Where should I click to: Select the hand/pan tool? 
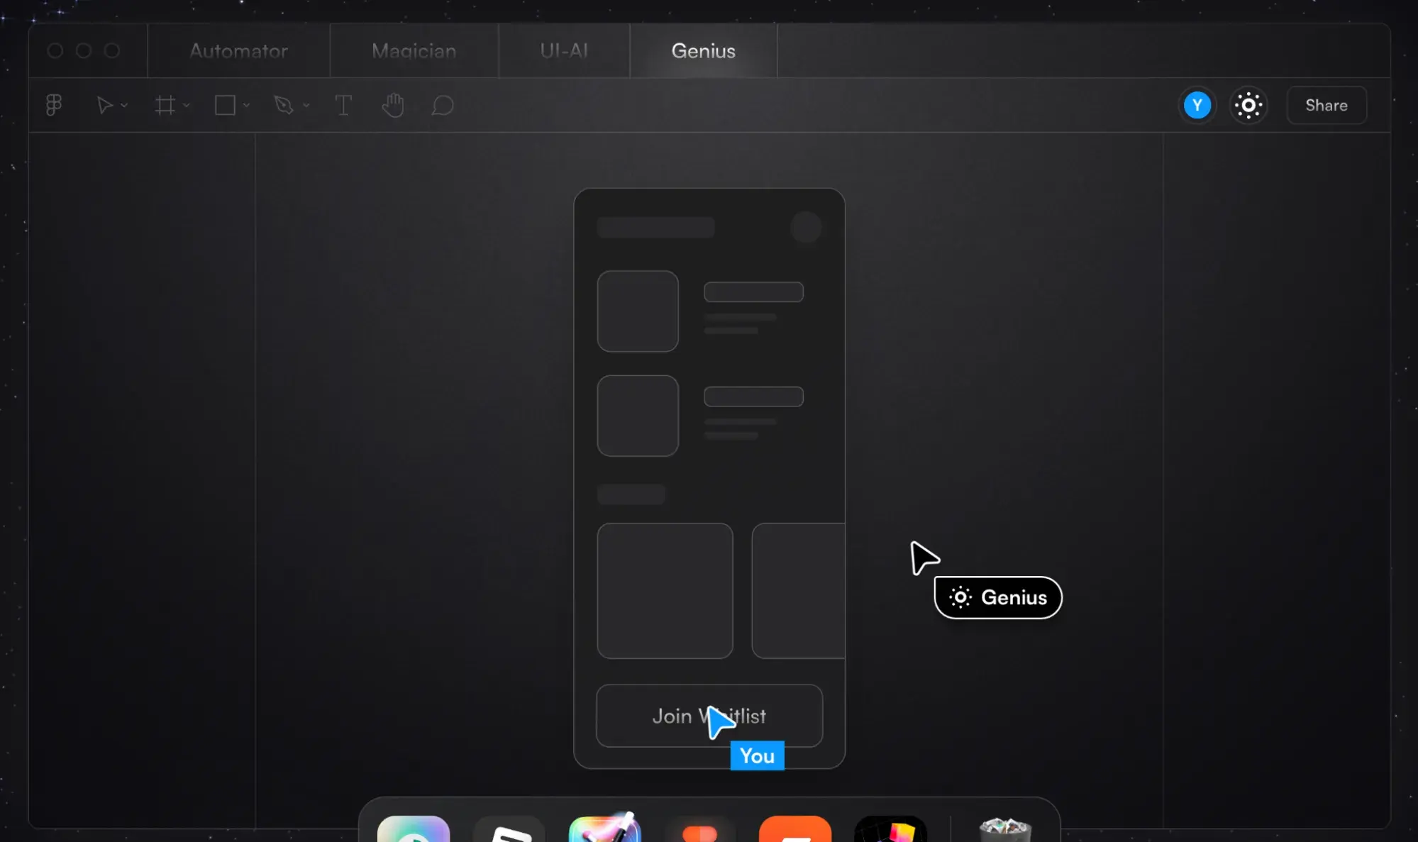[394, 104]
